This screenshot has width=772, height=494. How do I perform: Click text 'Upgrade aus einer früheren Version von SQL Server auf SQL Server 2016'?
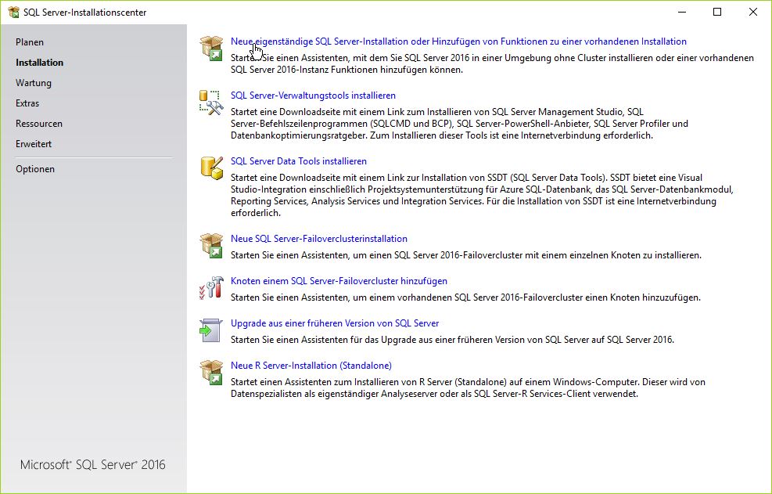coord(452,341)
